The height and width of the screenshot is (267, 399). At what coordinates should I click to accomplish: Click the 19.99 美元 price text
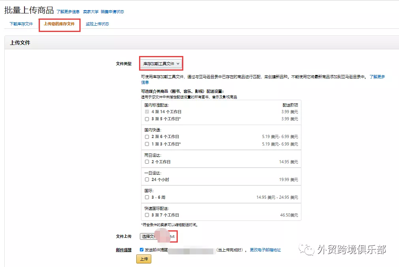[x=288, y=179]
